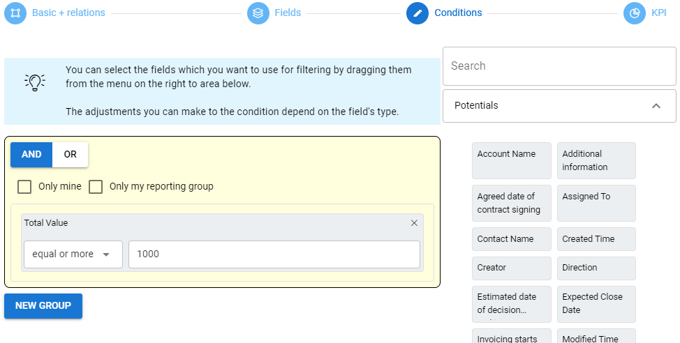680x343 pixels.
Task: Switch group operator to OR
Action: pos(71,155)
